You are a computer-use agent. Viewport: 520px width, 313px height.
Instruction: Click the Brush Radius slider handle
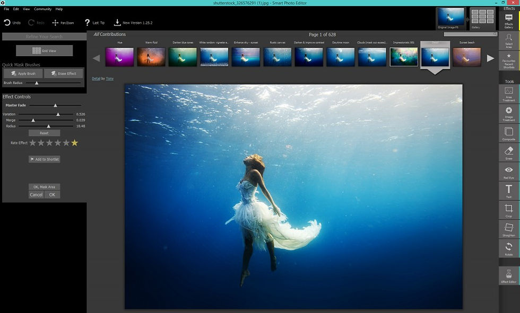point(37,83)
